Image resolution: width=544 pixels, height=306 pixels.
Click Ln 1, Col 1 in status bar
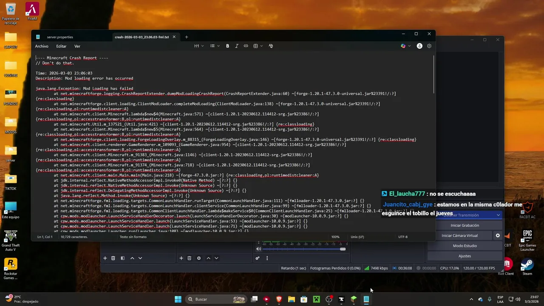point(45,237)
